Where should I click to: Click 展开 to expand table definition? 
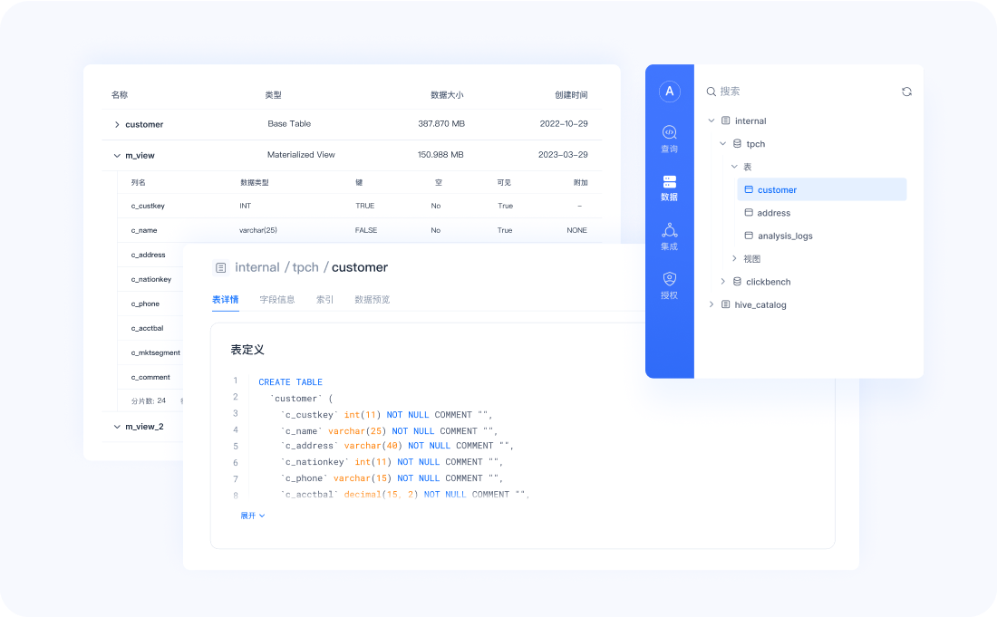coord(252,516)
